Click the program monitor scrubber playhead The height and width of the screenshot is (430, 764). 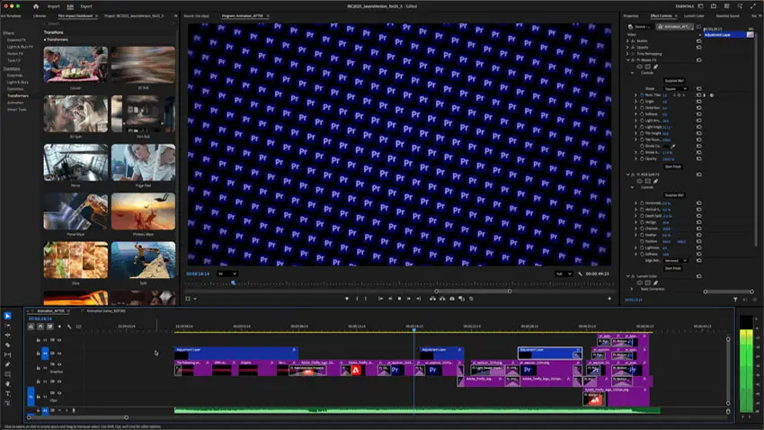(x=234, y=282)
